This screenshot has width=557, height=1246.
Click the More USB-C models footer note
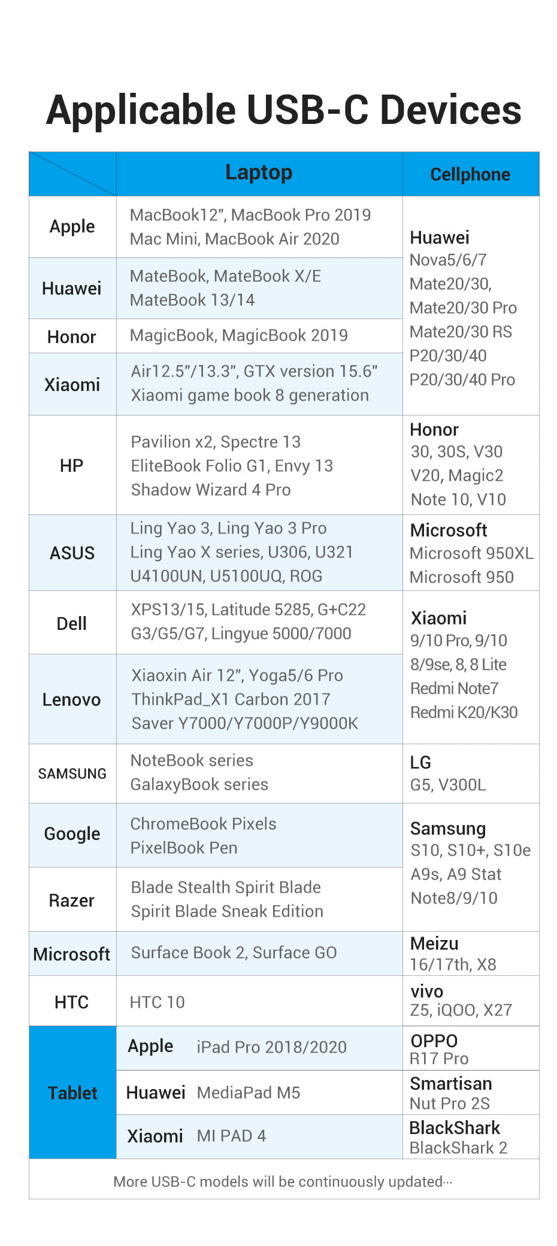pyautogui.click(x=283, y=1181)
